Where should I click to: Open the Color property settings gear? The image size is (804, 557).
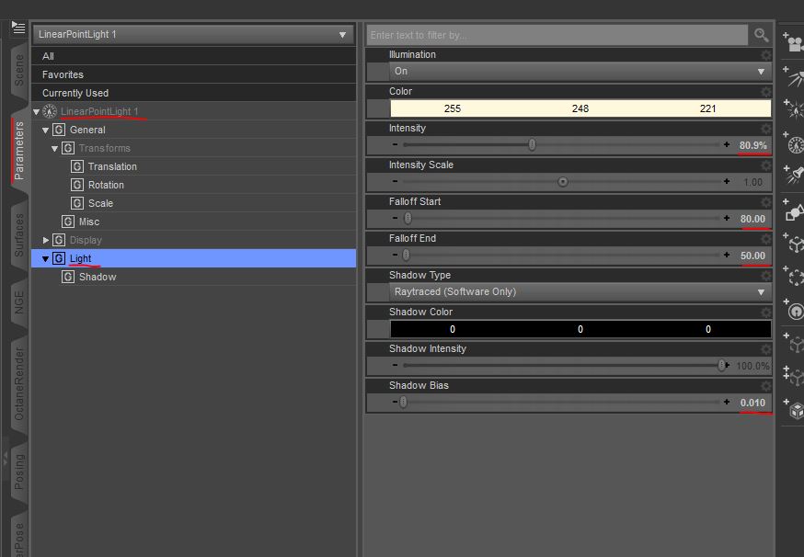pyautogui.click(x=765, y=92)
